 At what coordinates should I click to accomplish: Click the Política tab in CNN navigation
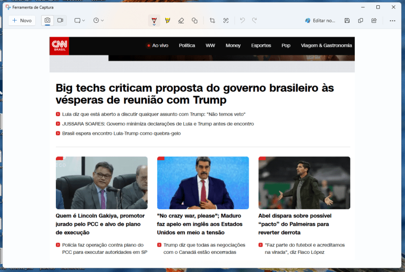[187, 46]
